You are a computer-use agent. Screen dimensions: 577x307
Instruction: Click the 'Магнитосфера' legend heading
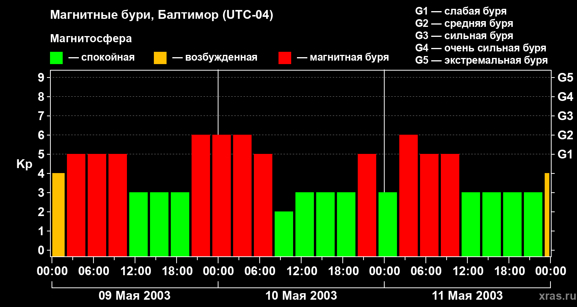click(91, 39)
